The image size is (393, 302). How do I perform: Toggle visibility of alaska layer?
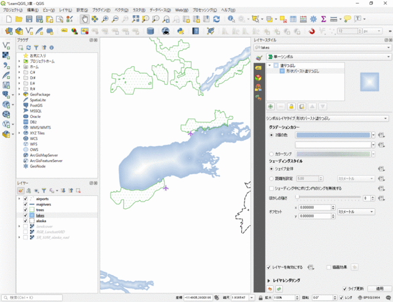25,221
